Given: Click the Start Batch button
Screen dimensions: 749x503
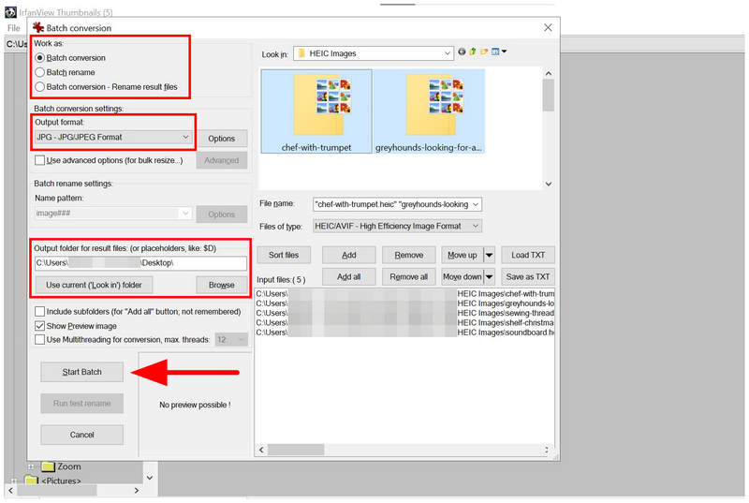Looking at the screenshot, I should (x=81, y=372).
